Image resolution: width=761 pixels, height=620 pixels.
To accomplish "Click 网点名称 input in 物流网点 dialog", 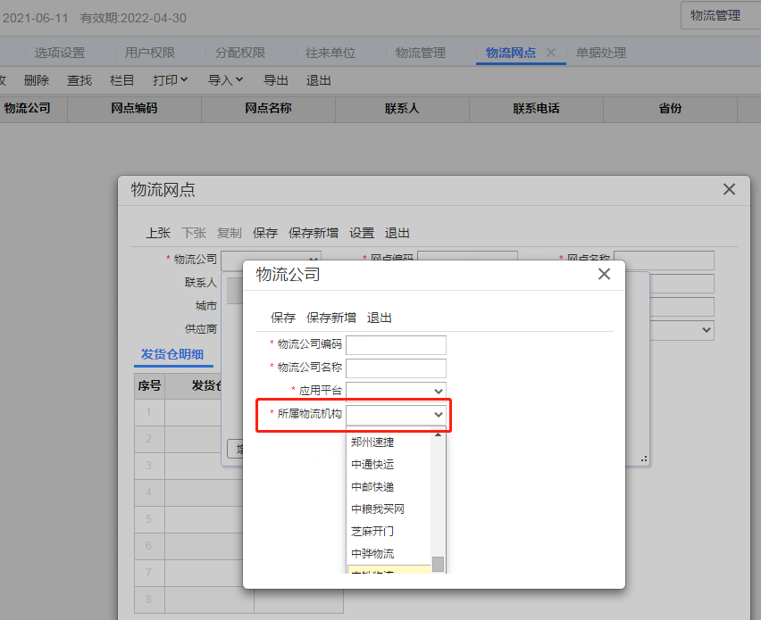I will click(664, 260).
